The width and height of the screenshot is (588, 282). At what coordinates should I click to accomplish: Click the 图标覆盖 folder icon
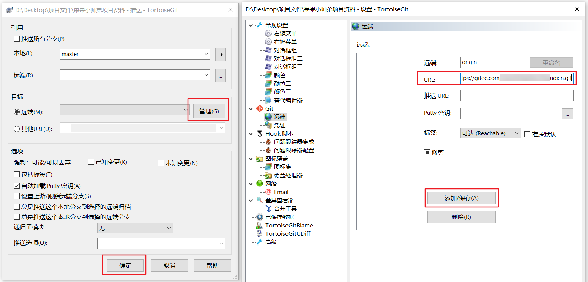[x=260, y=158]
